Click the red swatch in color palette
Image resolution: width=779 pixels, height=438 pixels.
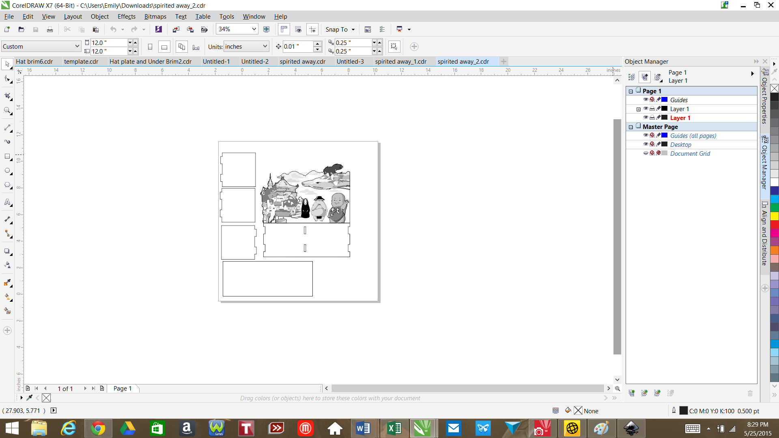[x=775, y=225]
